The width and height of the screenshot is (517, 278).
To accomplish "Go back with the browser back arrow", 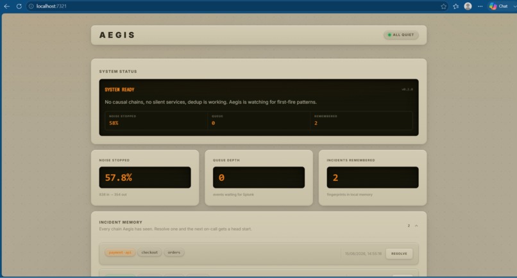I will [x=6, y=6].
